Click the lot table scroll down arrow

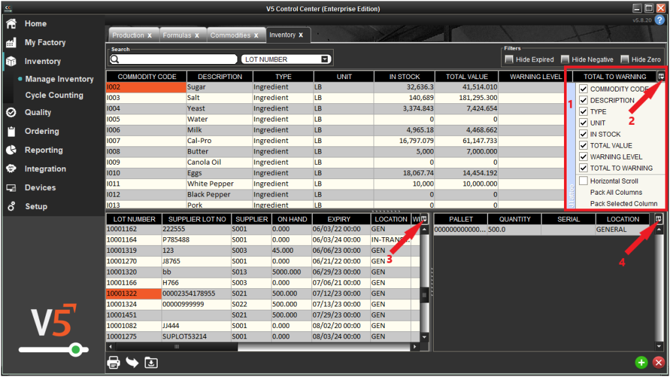click(424, 337)
